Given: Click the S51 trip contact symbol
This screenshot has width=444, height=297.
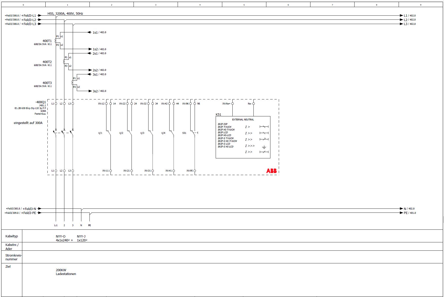Looking at the screenshot, I should click(194, 133).
